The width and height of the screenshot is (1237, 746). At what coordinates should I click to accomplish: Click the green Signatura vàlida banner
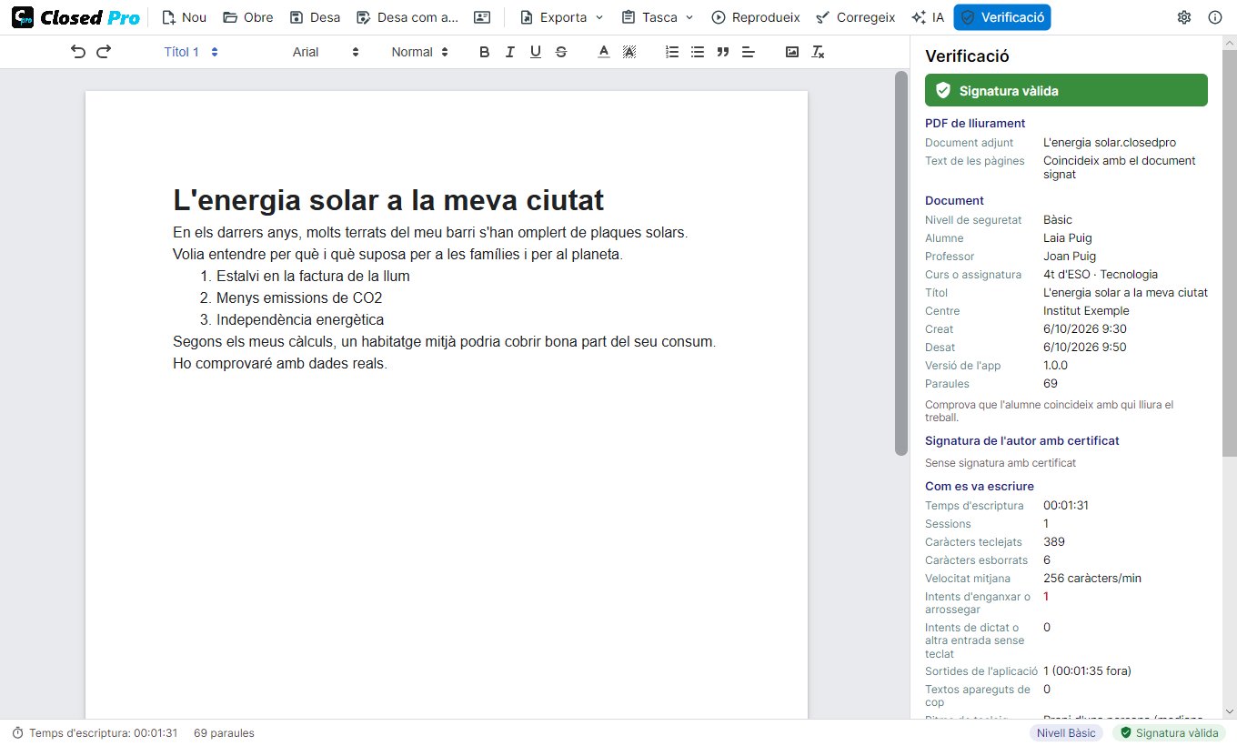(x=1066, y=90)
